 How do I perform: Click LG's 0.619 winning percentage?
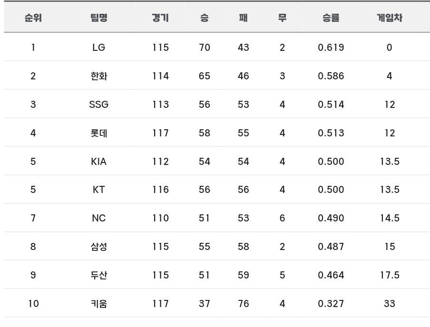tap(331, 48)
